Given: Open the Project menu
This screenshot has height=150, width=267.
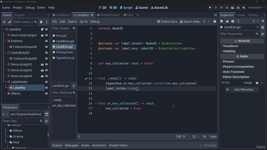Looking at the screenshot, I should (18, 7).
